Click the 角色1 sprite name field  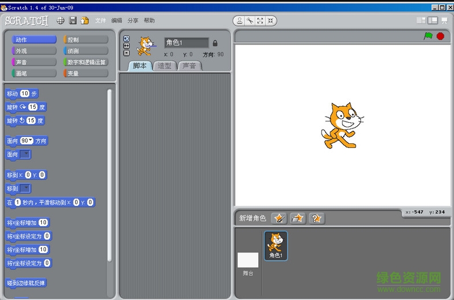186,43
